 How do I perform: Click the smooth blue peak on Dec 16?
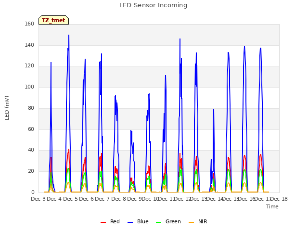tap(244, 47)
